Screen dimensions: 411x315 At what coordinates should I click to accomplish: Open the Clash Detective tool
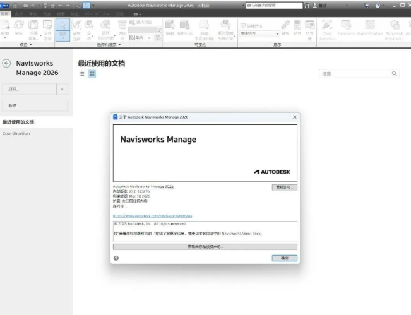pos(327,30)
